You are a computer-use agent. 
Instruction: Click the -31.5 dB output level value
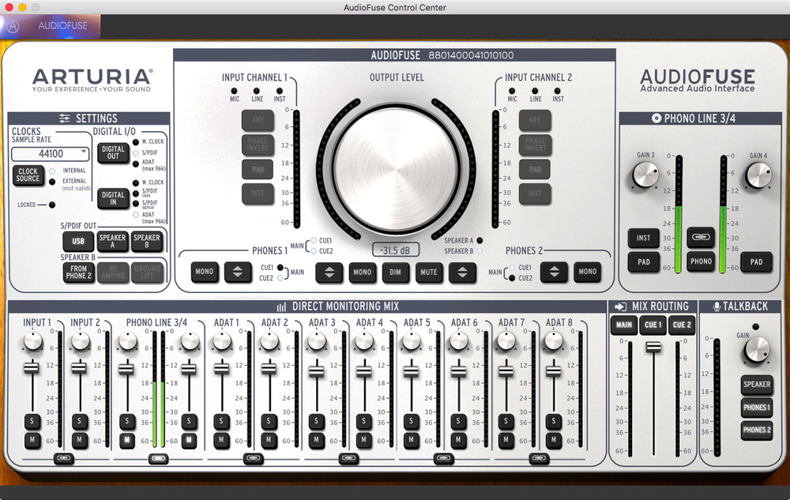(x=396, y=250)
